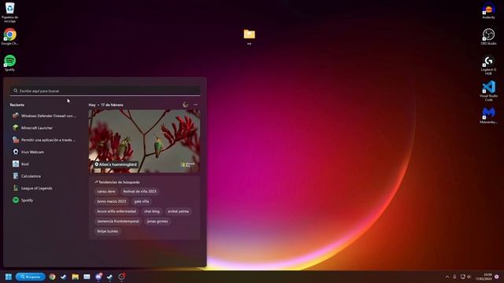Screen dimensions: 504x283
Task: Show hidden system tray icons chevron
Action: pyautogui.click(x=447, y=277)
